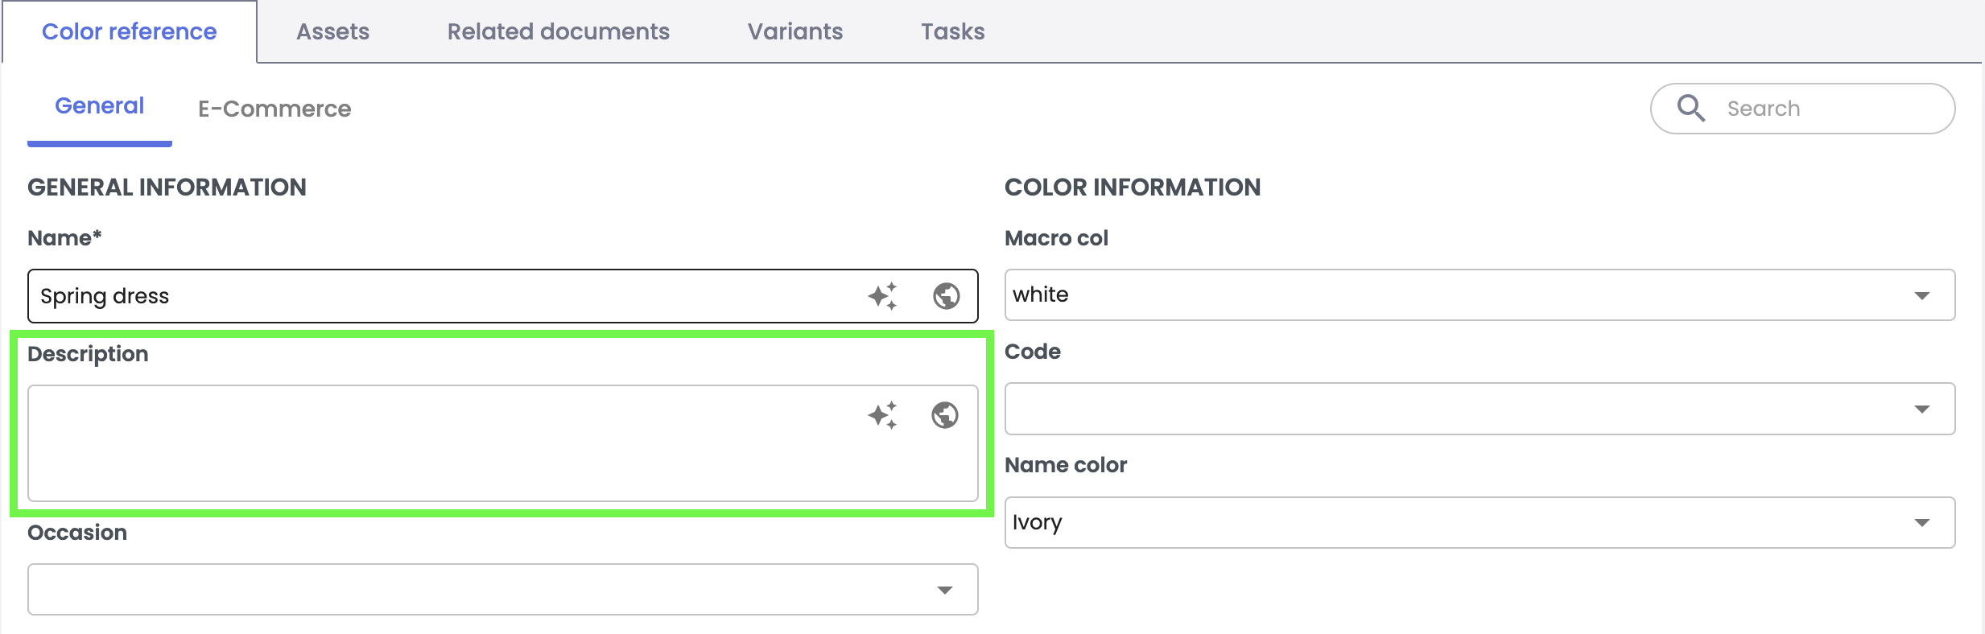The image size is (1985, 634).
Task: Click into the Name field with Spring dress
Action: coord(443,296)
